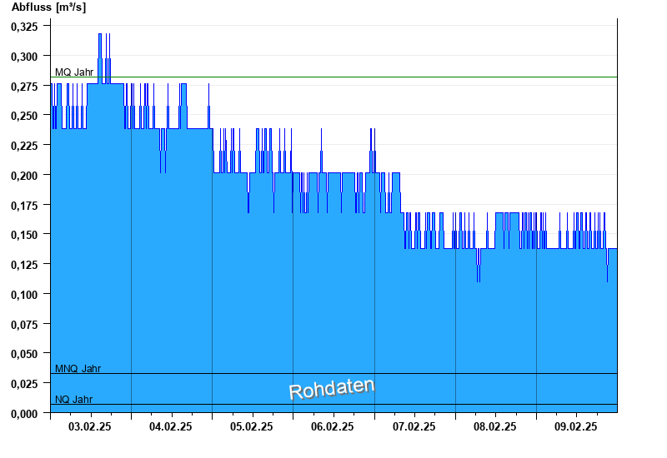
Task: Click the 0,250 y-axis value
Action: coord(24,116)
